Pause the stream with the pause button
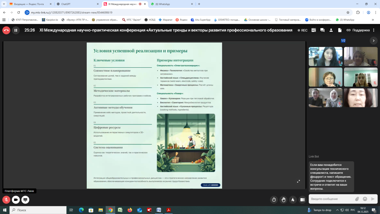This screenshot has width=380, height=214. pyautogui.click(x=16, y=30)
